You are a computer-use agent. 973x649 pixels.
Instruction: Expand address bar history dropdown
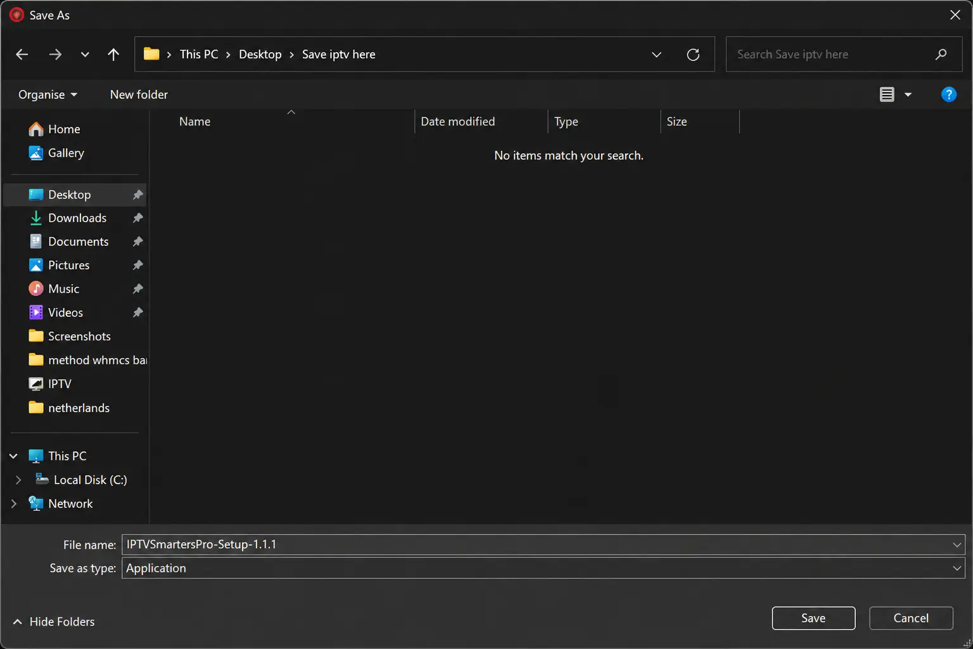657,55
